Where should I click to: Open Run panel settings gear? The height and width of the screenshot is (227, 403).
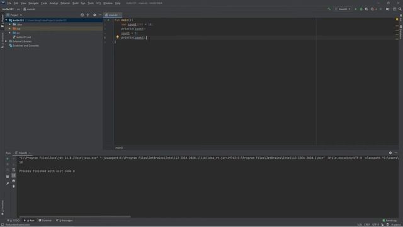[390, 153]
